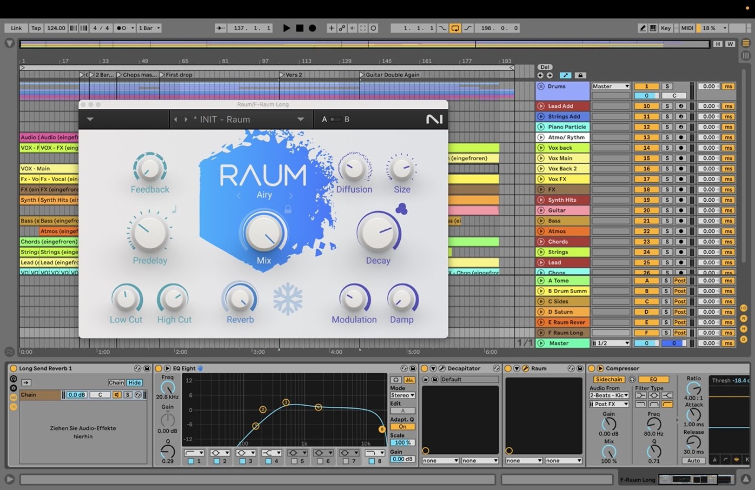Toggle the Raum A/B comparison switch
Screen dimensions: 755x490
click(335, 119)
